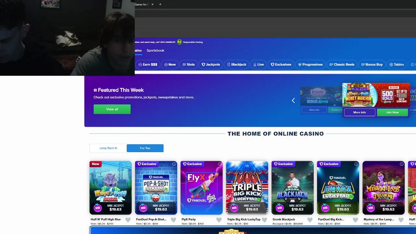This screenshot has width=416, height=234.
Task: Favorite FanDuel Big Kick with heart
Action: click(x=356, y=220)
